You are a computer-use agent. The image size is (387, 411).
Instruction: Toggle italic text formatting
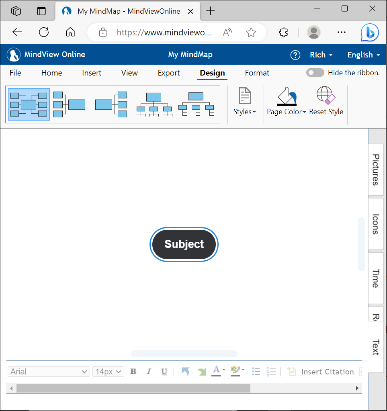149,372
